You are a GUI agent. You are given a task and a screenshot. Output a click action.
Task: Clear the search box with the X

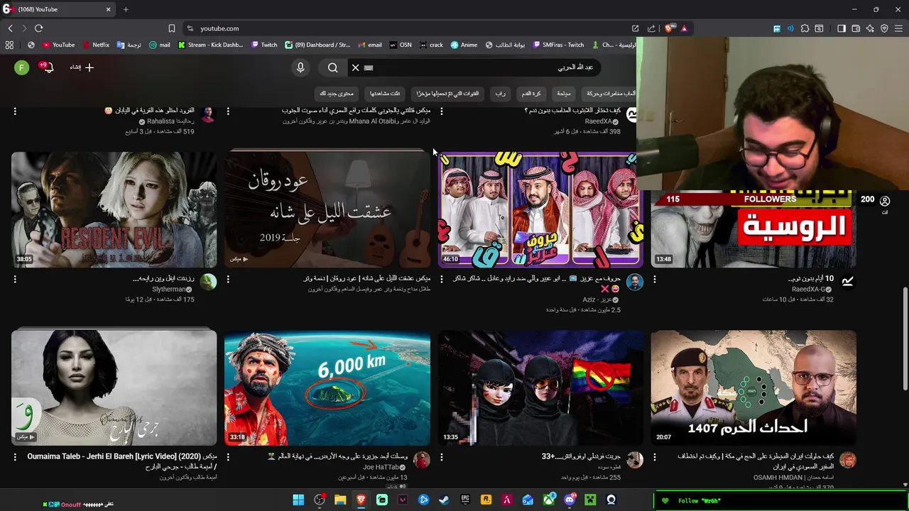click(x=356, y=67)
